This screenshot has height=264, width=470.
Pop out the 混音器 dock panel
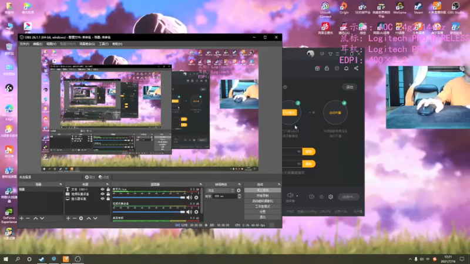201,184
